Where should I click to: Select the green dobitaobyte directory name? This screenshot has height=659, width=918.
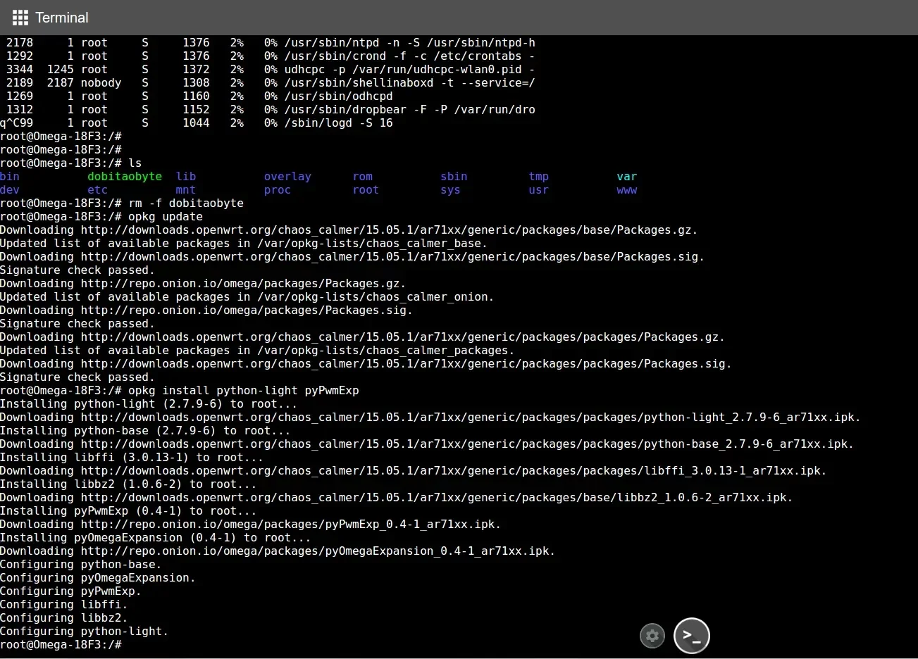(x=125, y=176)
